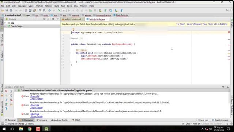Click the Open file toolbar icon
This screenshot has height=132, width=234.
(x=2, y=11)
